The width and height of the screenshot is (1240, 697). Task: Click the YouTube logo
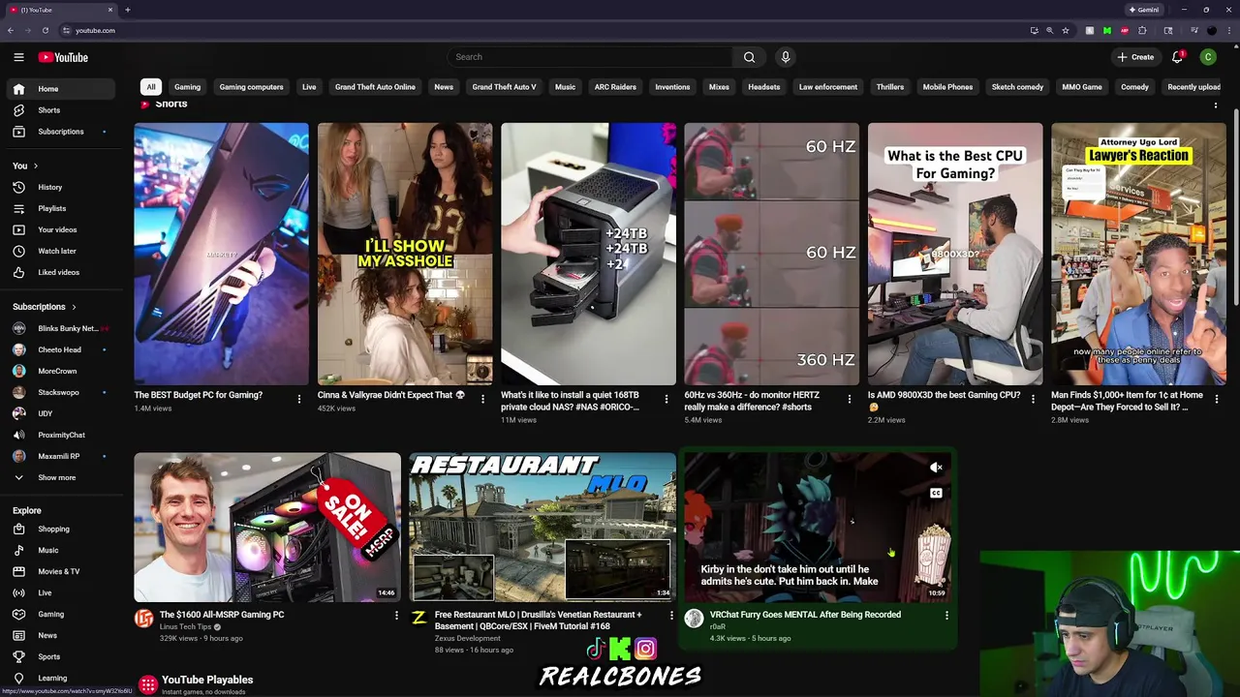pos(63,57)
